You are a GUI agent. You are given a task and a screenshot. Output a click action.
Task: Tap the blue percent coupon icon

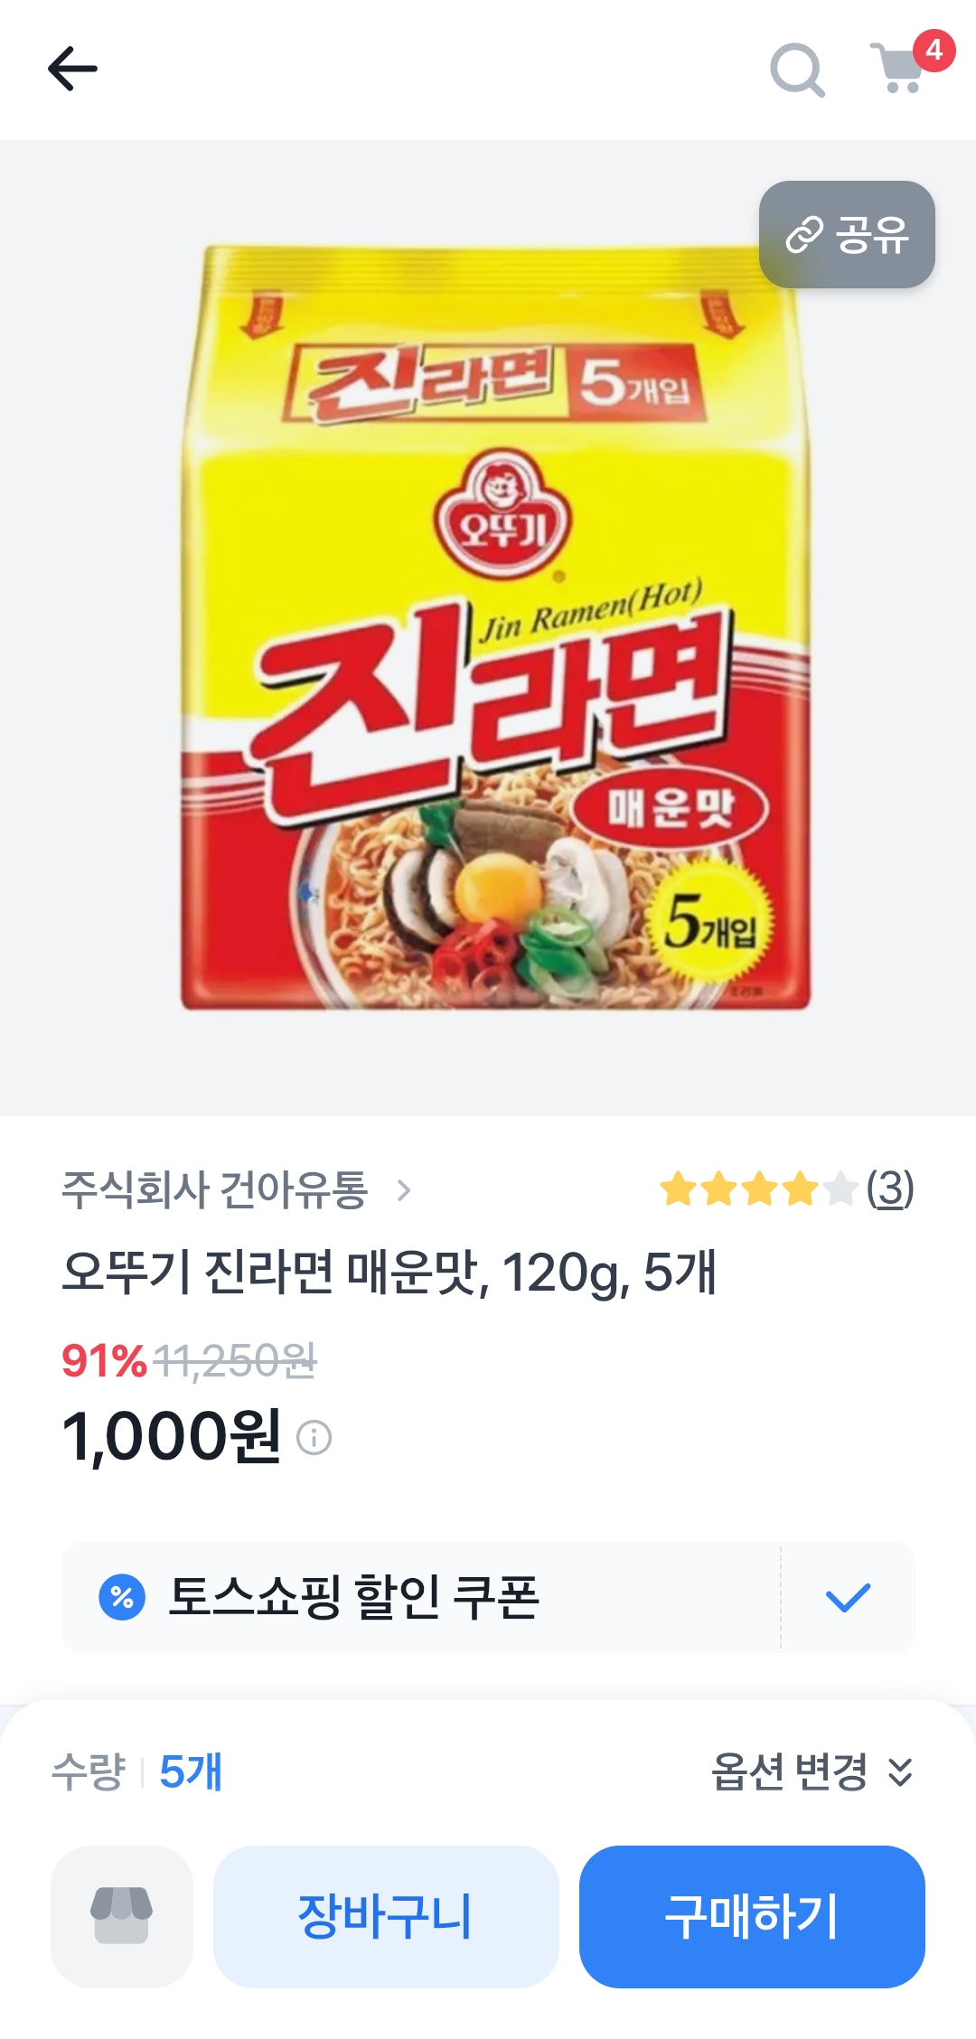tap(122, 1597)
